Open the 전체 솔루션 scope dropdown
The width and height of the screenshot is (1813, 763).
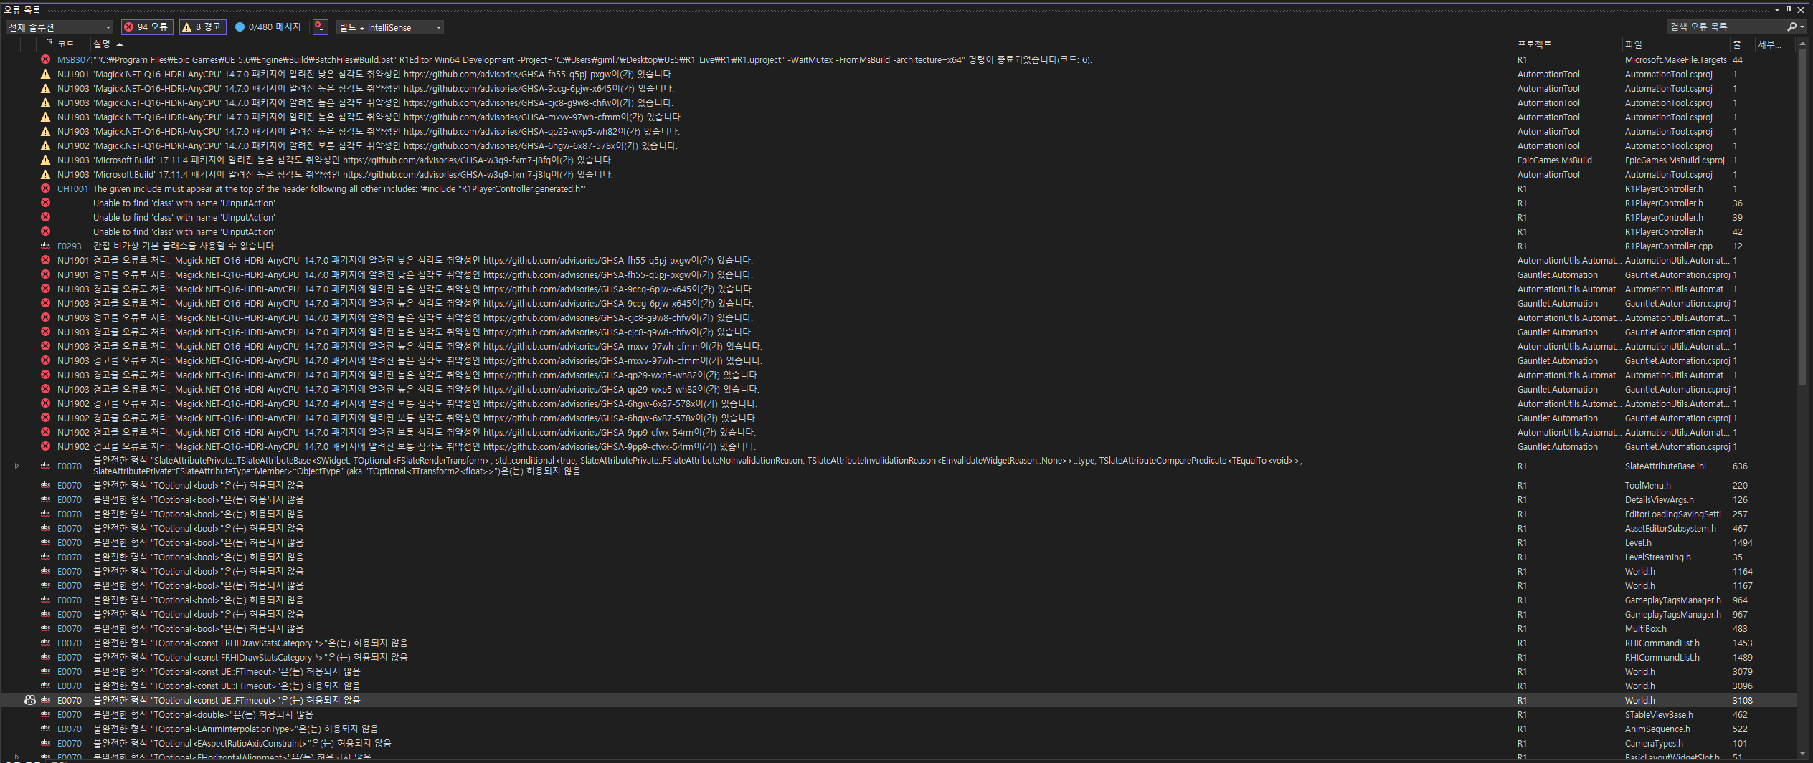[x=60, y=27]
